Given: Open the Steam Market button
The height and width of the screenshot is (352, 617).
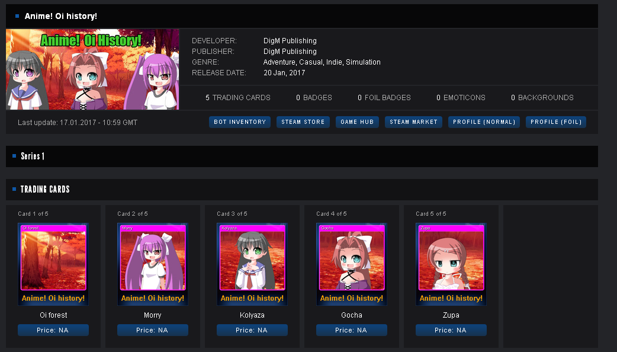Looking at the screenshot, I should (x=413, y=122).
